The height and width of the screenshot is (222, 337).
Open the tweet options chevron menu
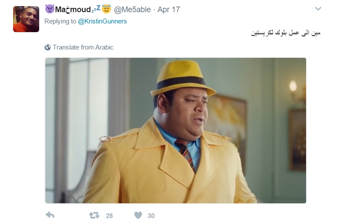pyautogui.click(x=318, y=9)
